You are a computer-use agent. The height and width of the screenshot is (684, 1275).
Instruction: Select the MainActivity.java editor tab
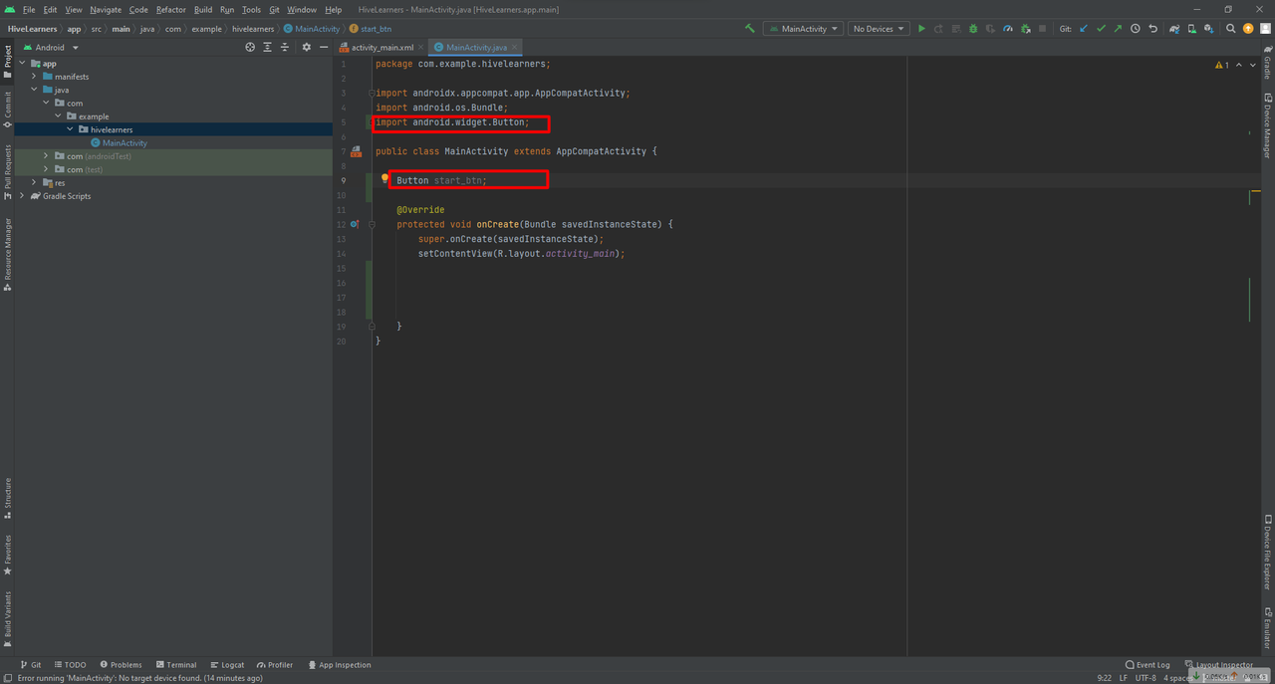click(x=477, y=47)
